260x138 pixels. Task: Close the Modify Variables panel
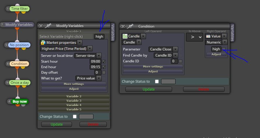coord(41,26)
